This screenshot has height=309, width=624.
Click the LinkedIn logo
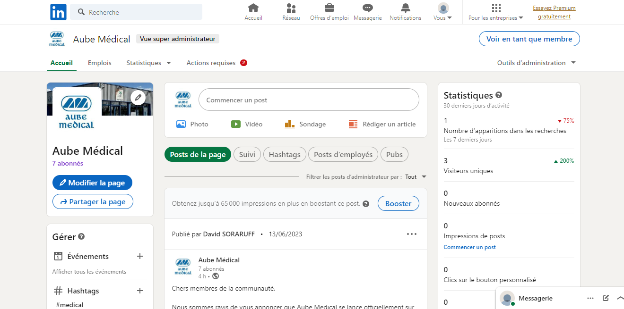[x=58, y=12]
